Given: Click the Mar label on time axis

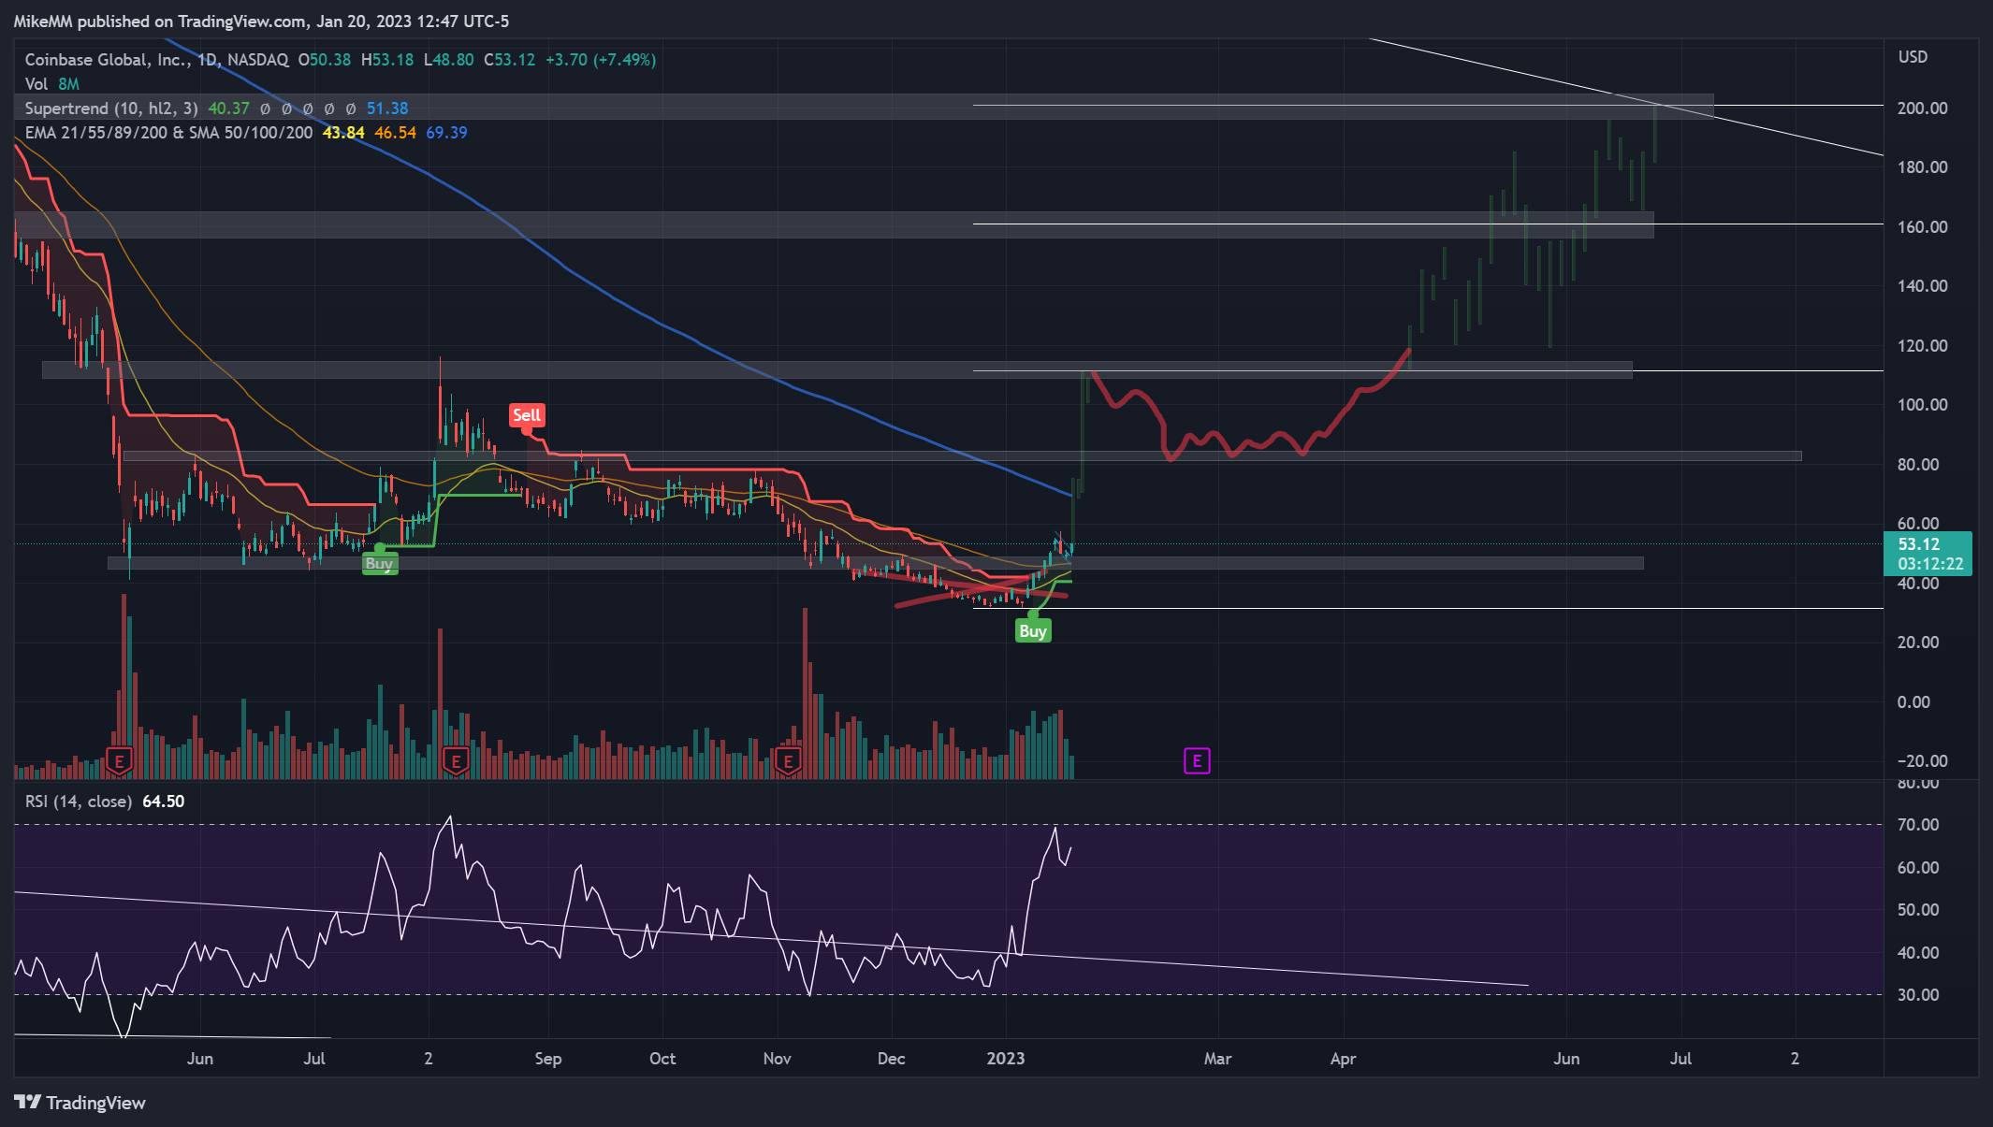Looking at the screenshot, I should pyautogui.click(x=1217, y=1059).
